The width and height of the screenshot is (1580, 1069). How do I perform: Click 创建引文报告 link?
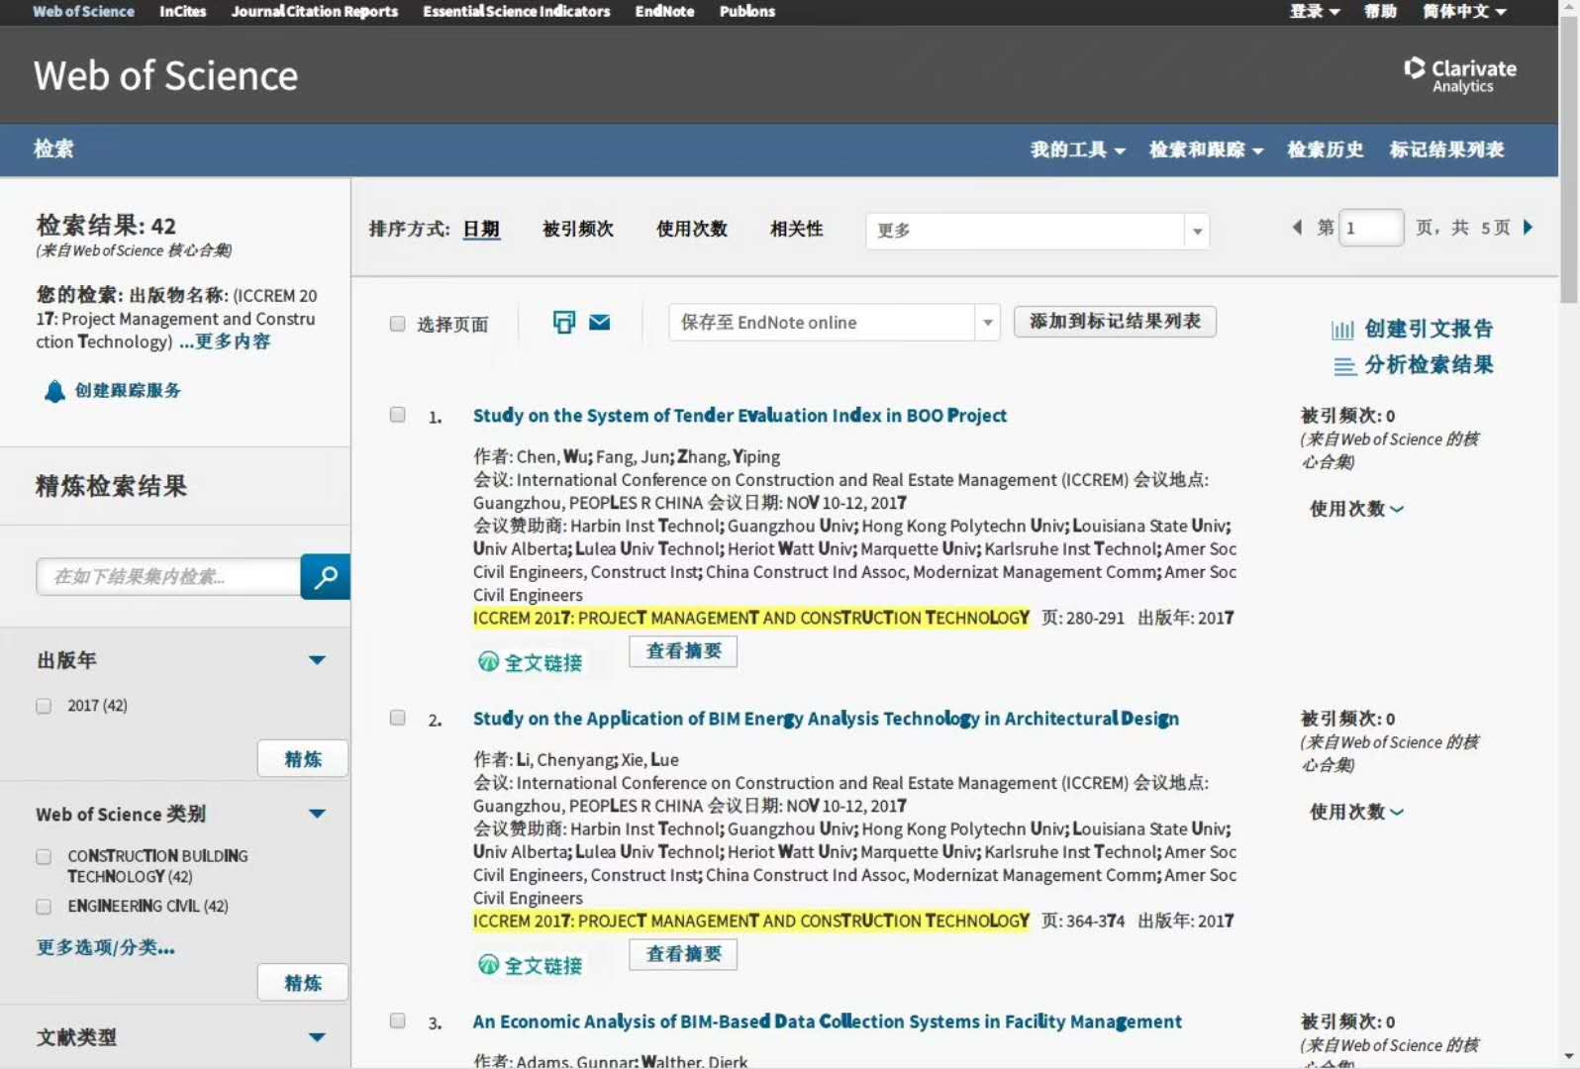coord(1429,330)
